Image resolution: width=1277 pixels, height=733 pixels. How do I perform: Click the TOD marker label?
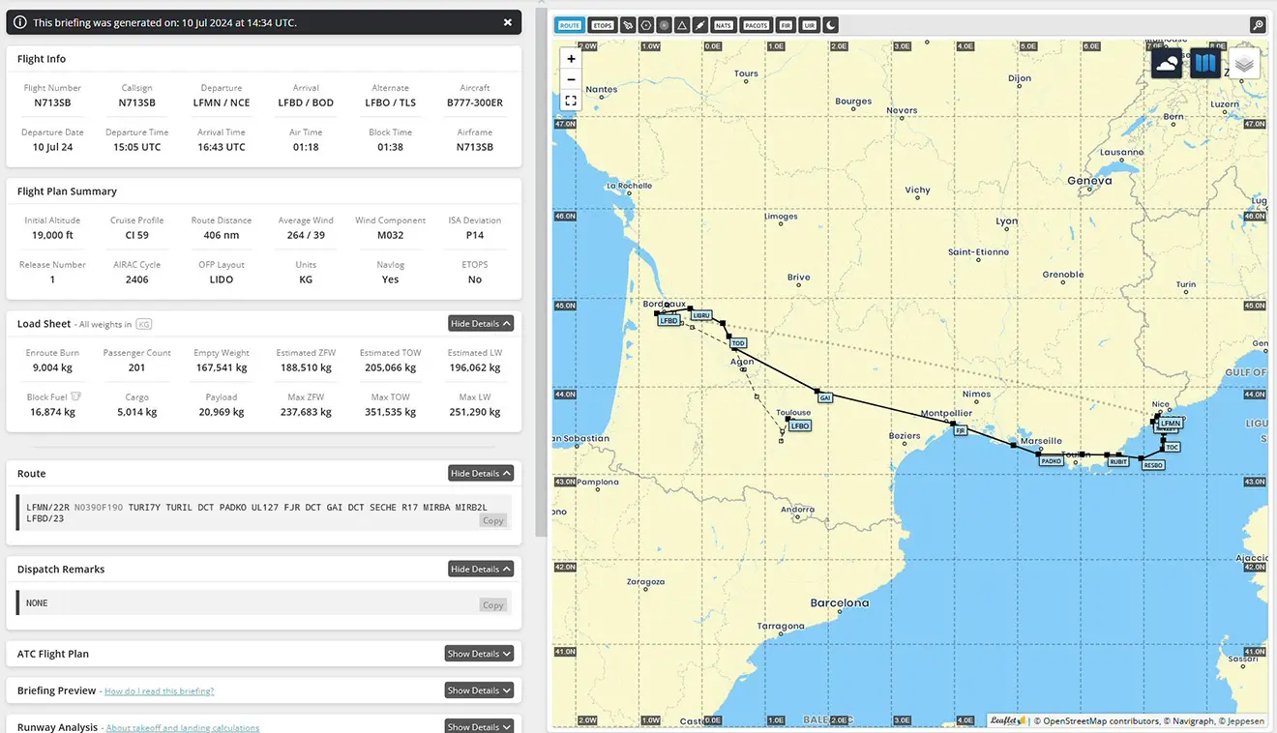[738, 343]
